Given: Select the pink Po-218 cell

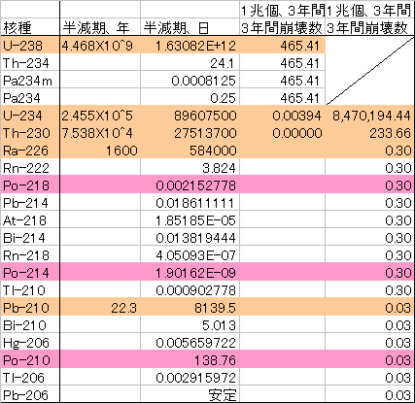Looking at the screenshot, I should [x=30, y=185].
